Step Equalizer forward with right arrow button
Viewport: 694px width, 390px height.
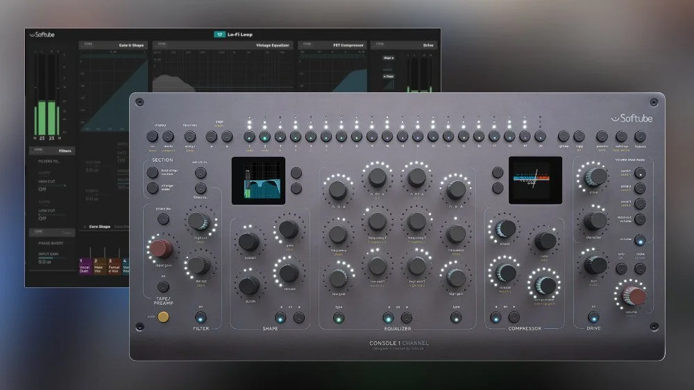[x=406, y=317]
